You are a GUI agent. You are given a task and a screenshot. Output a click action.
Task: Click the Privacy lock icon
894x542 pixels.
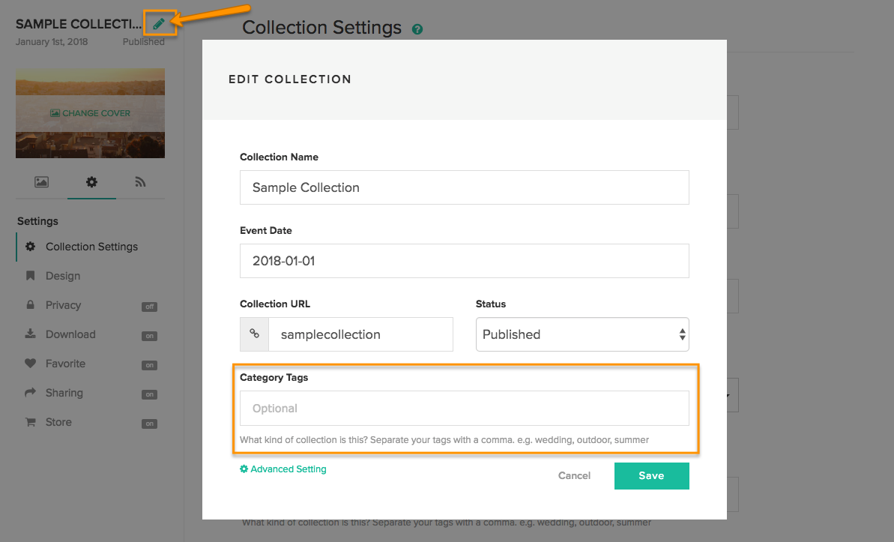click(31, 304)
